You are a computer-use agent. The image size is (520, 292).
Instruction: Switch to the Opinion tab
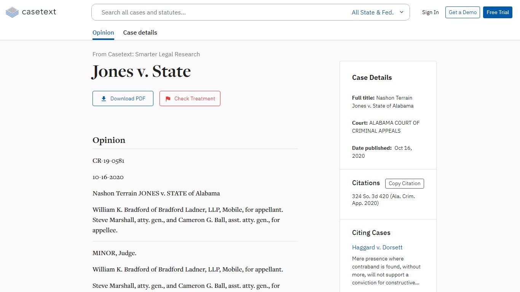103,33
